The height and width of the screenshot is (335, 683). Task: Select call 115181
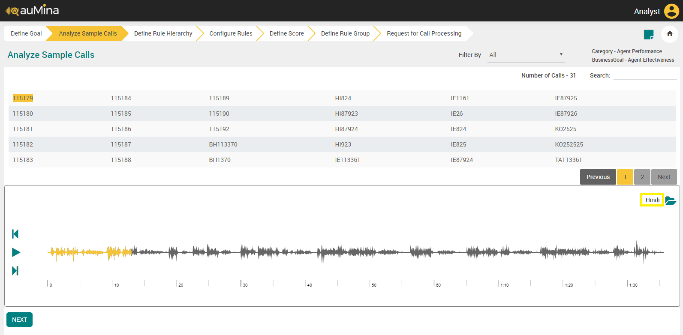point(23,129)
